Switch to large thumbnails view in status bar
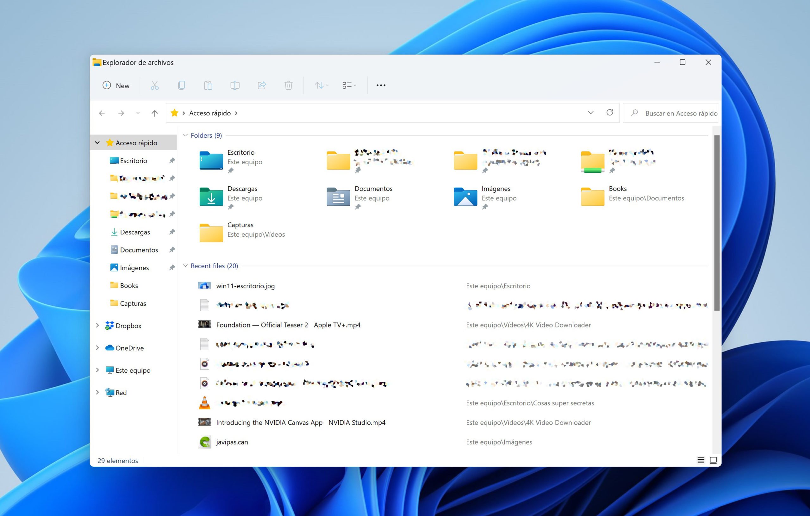The image size is (810, 516). 713,460
